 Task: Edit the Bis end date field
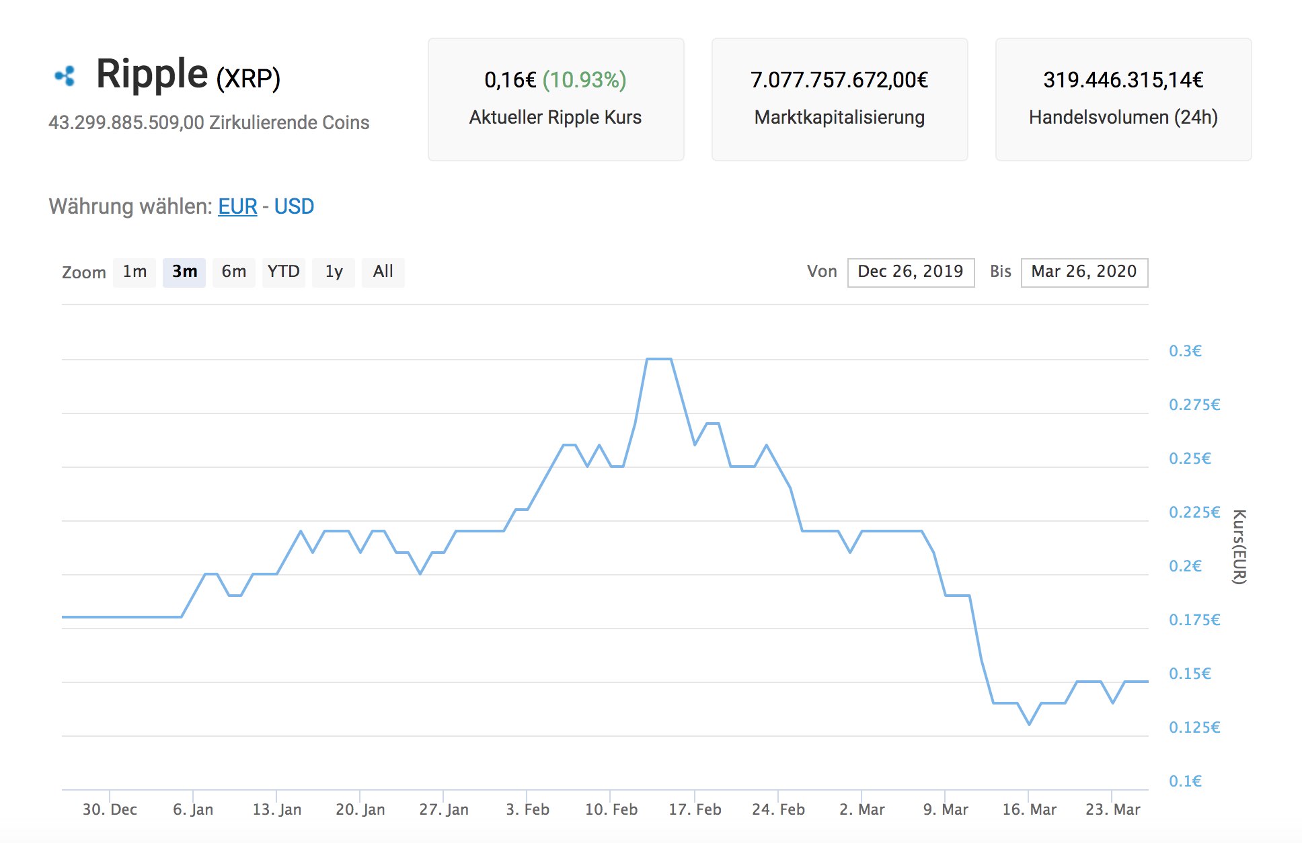coord(1084,272)
